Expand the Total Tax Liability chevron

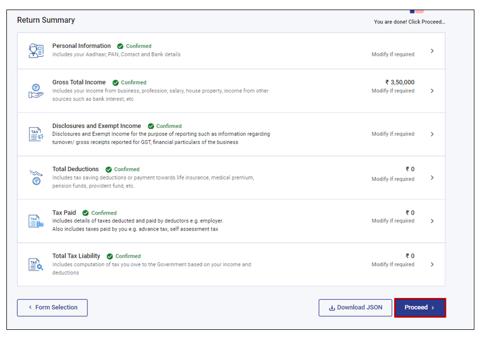pos(432,265)
